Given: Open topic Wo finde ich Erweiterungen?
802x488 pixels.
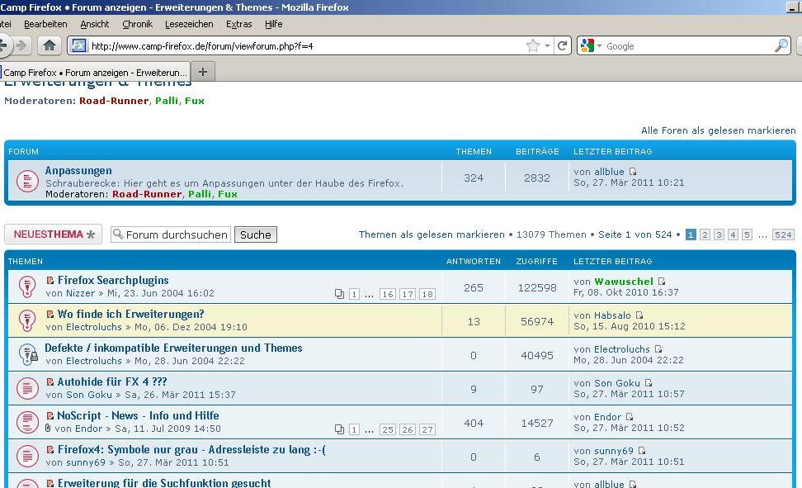Looking at the screenshot, I should point(130,314).
